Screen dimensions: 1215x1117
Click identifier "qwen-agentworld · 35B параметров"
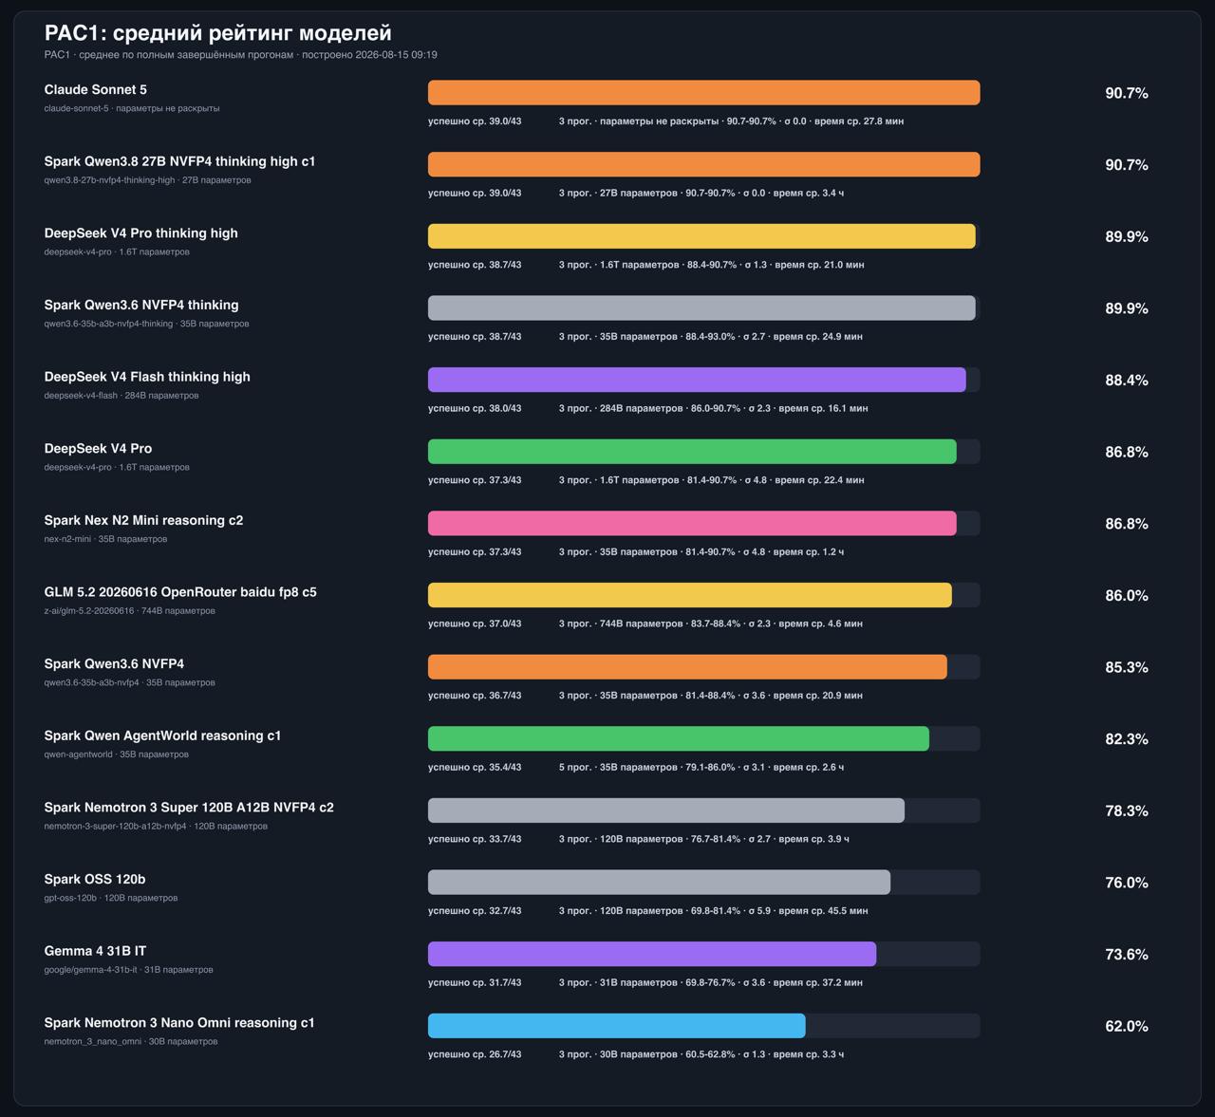coord(117,754)
